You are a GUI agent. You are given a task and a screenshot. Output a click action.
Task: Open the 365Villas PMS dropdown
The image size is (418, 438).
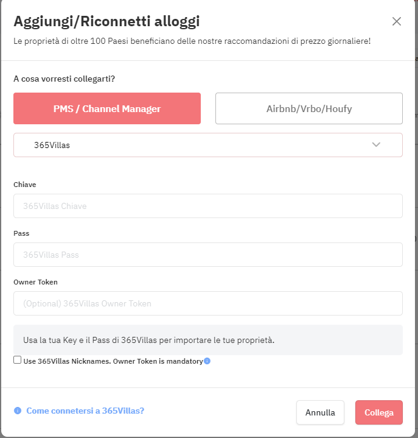click(x=208, y=145)
